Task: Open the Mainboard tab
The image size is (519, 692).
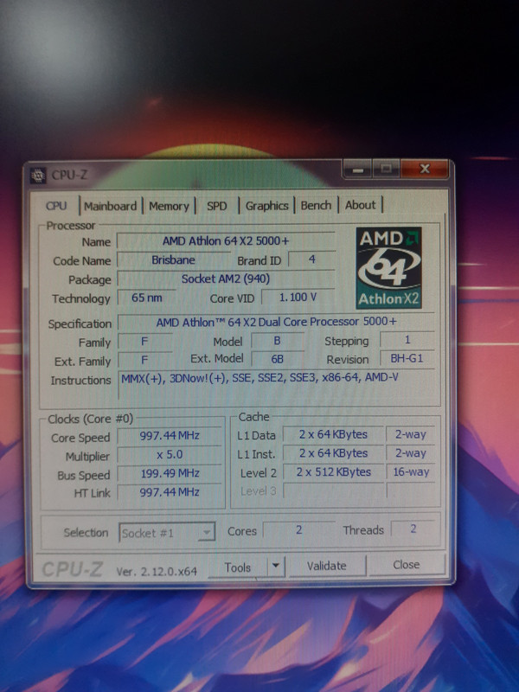Action: [x=111, y=206]
